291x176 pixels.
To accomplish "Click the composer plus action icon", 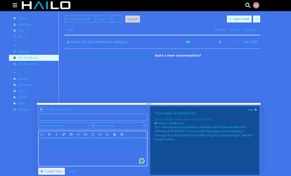I will point(41,109).
